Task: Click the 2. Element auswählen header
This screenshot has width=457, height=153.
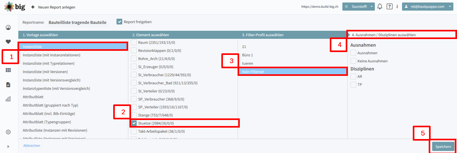Action: point(183,35)
